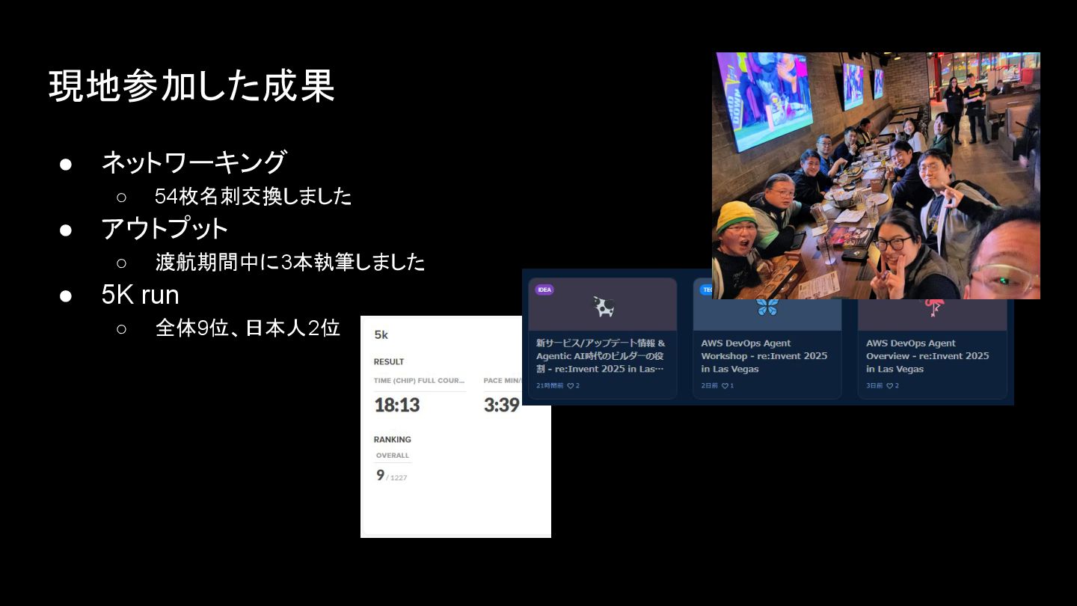Click the OVERALL label

[393, 456]
